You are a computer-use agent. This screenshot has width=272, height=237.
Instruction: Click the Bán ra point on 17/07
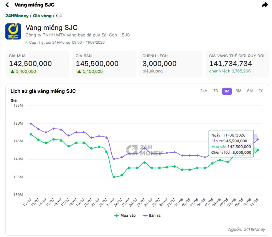69,136
